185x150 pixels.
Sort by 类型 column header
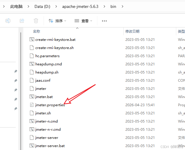coord(181,31)
